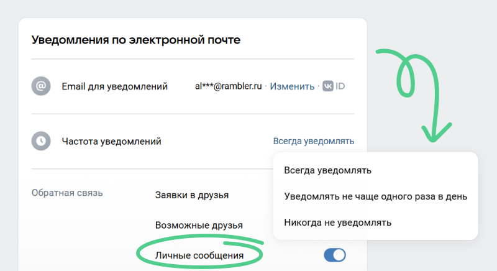Click the al***@rambler.ru email address

(x=229, y=86)
